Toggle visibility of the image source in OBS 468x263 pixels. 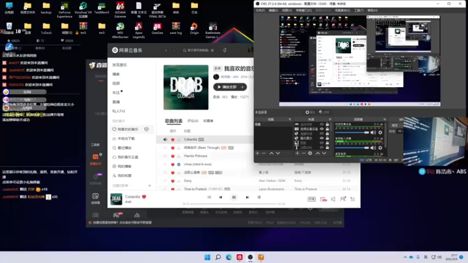point(322,143)
